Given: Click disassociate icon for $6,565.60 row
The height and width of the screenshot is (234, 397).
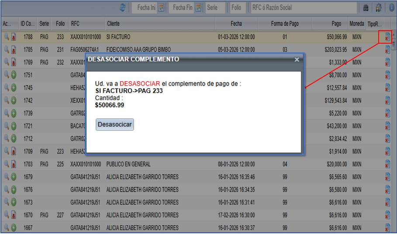Looking at the screenshot, I should pos(387,177).
